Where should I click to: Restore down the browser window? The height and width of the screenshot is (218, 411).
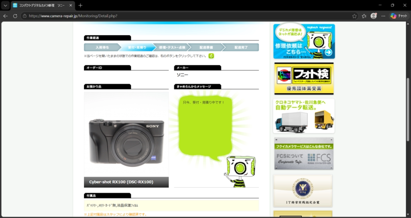pyautogui.click(x=393, y=5)
